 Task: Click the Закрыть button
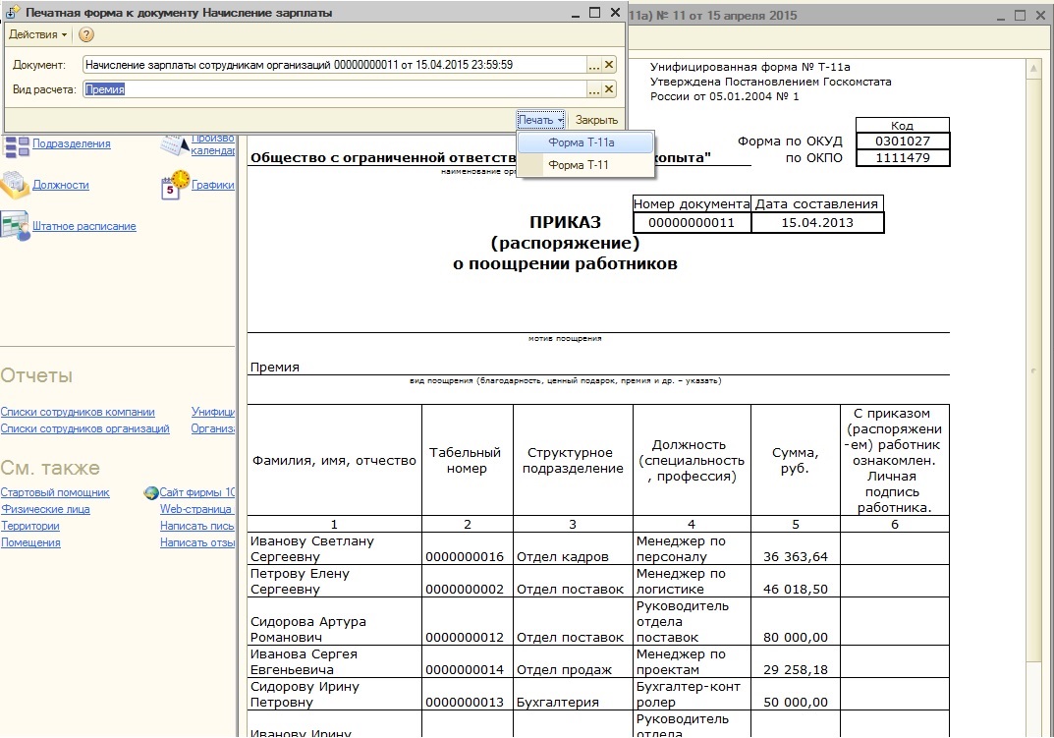[x=596, y=120]
